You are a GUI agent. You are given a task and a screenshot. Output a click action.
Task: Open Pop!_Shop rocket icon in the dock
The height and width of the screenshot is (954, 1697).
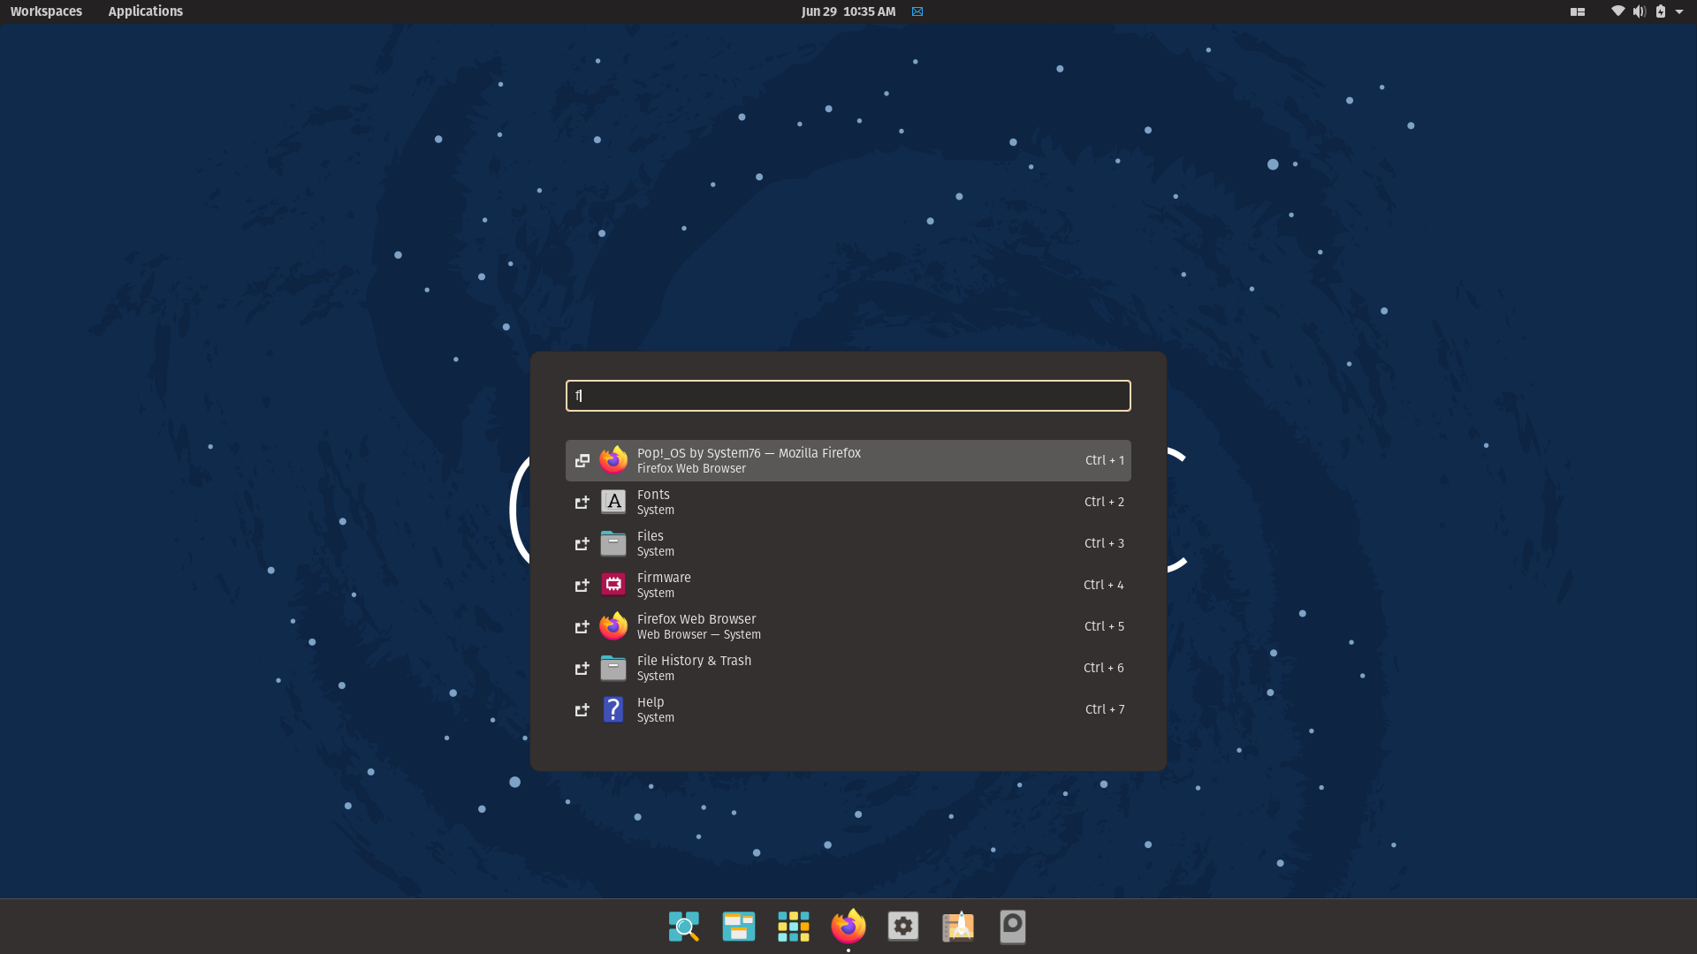[x=958, y=927]
